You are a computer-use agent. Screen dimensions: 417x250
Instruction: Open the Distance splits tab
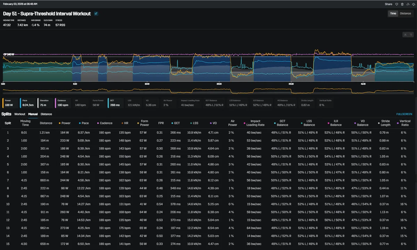pyautogui.click(x=46, y=114)
